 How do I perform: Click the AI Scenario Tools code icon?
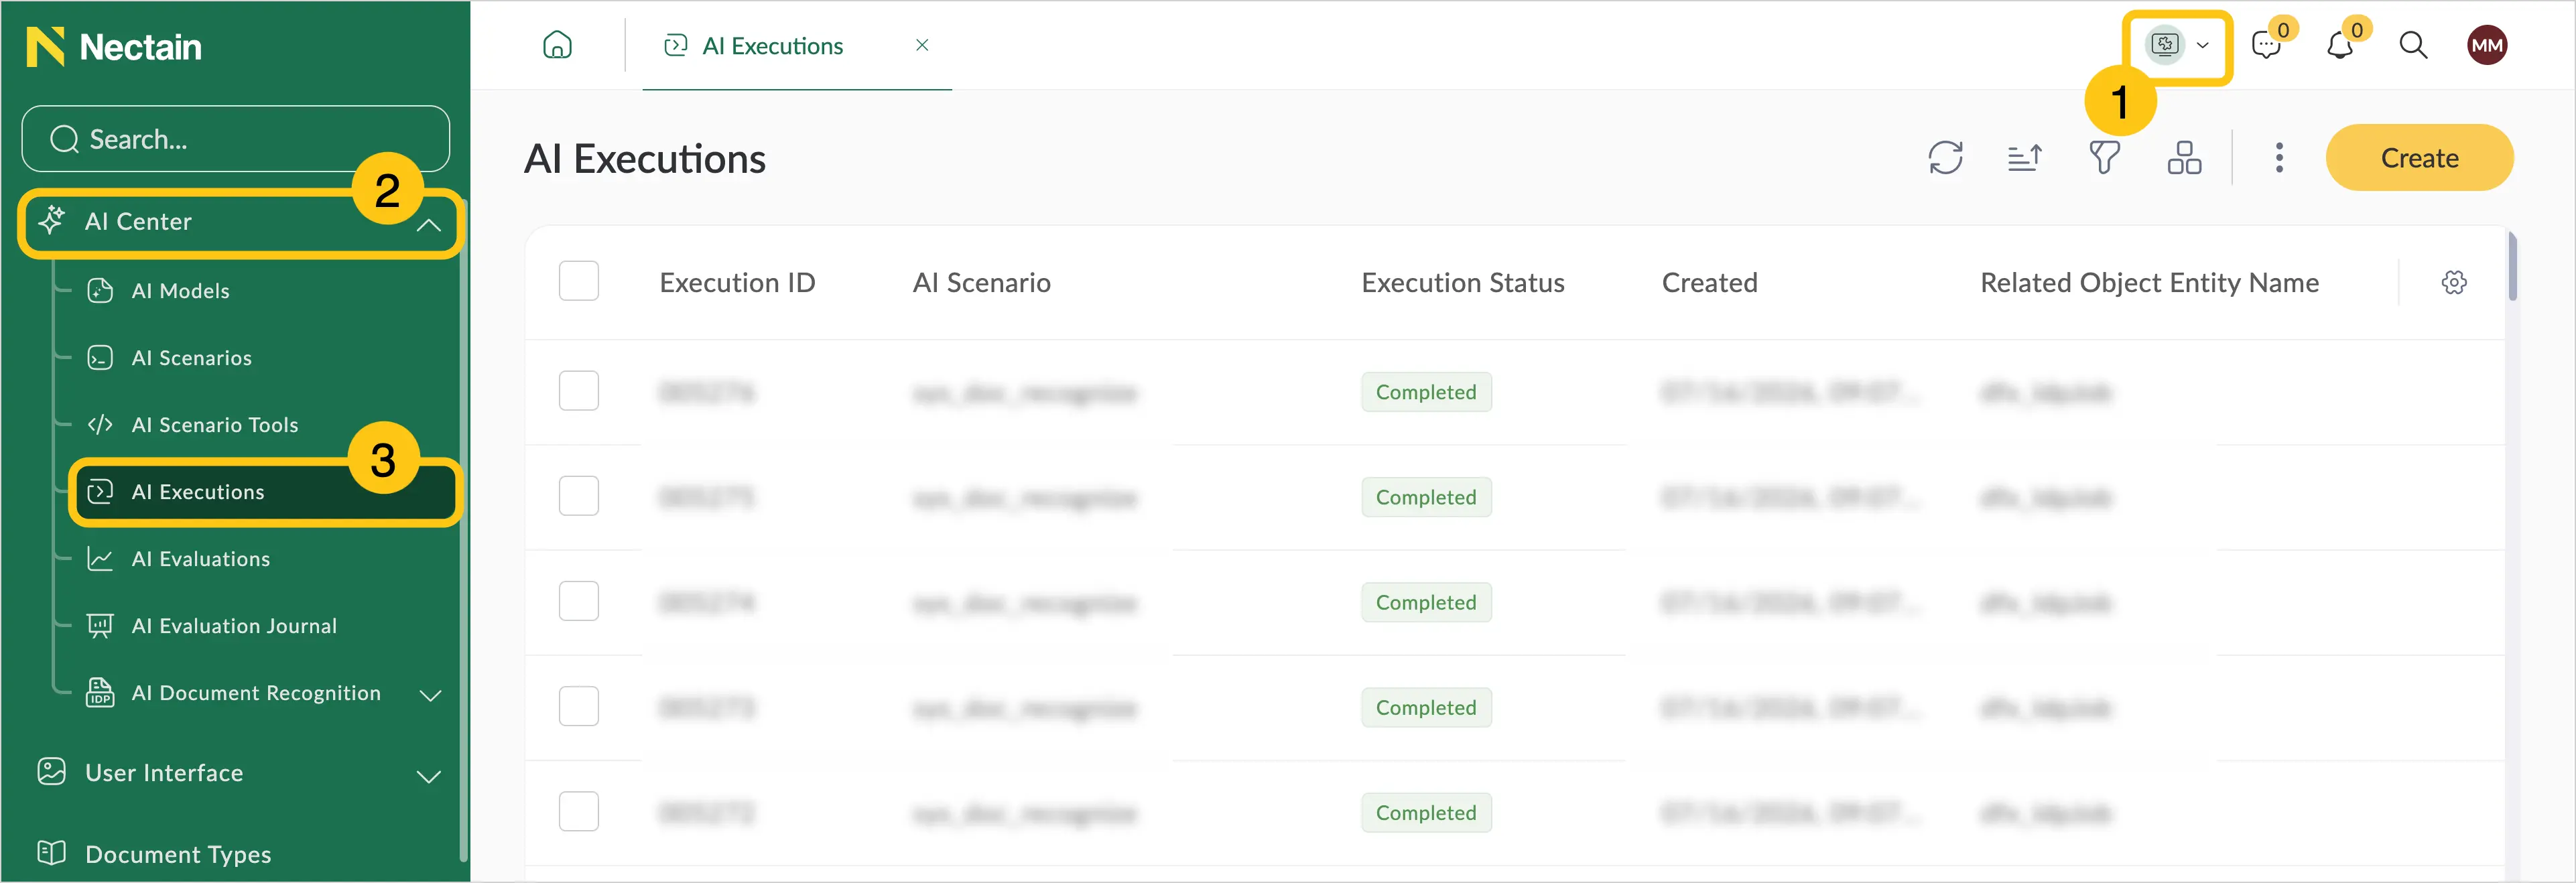[100, 425]
